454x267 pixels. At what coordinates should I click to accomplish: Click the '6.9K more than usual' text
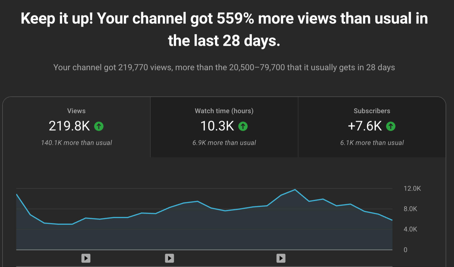224,143
